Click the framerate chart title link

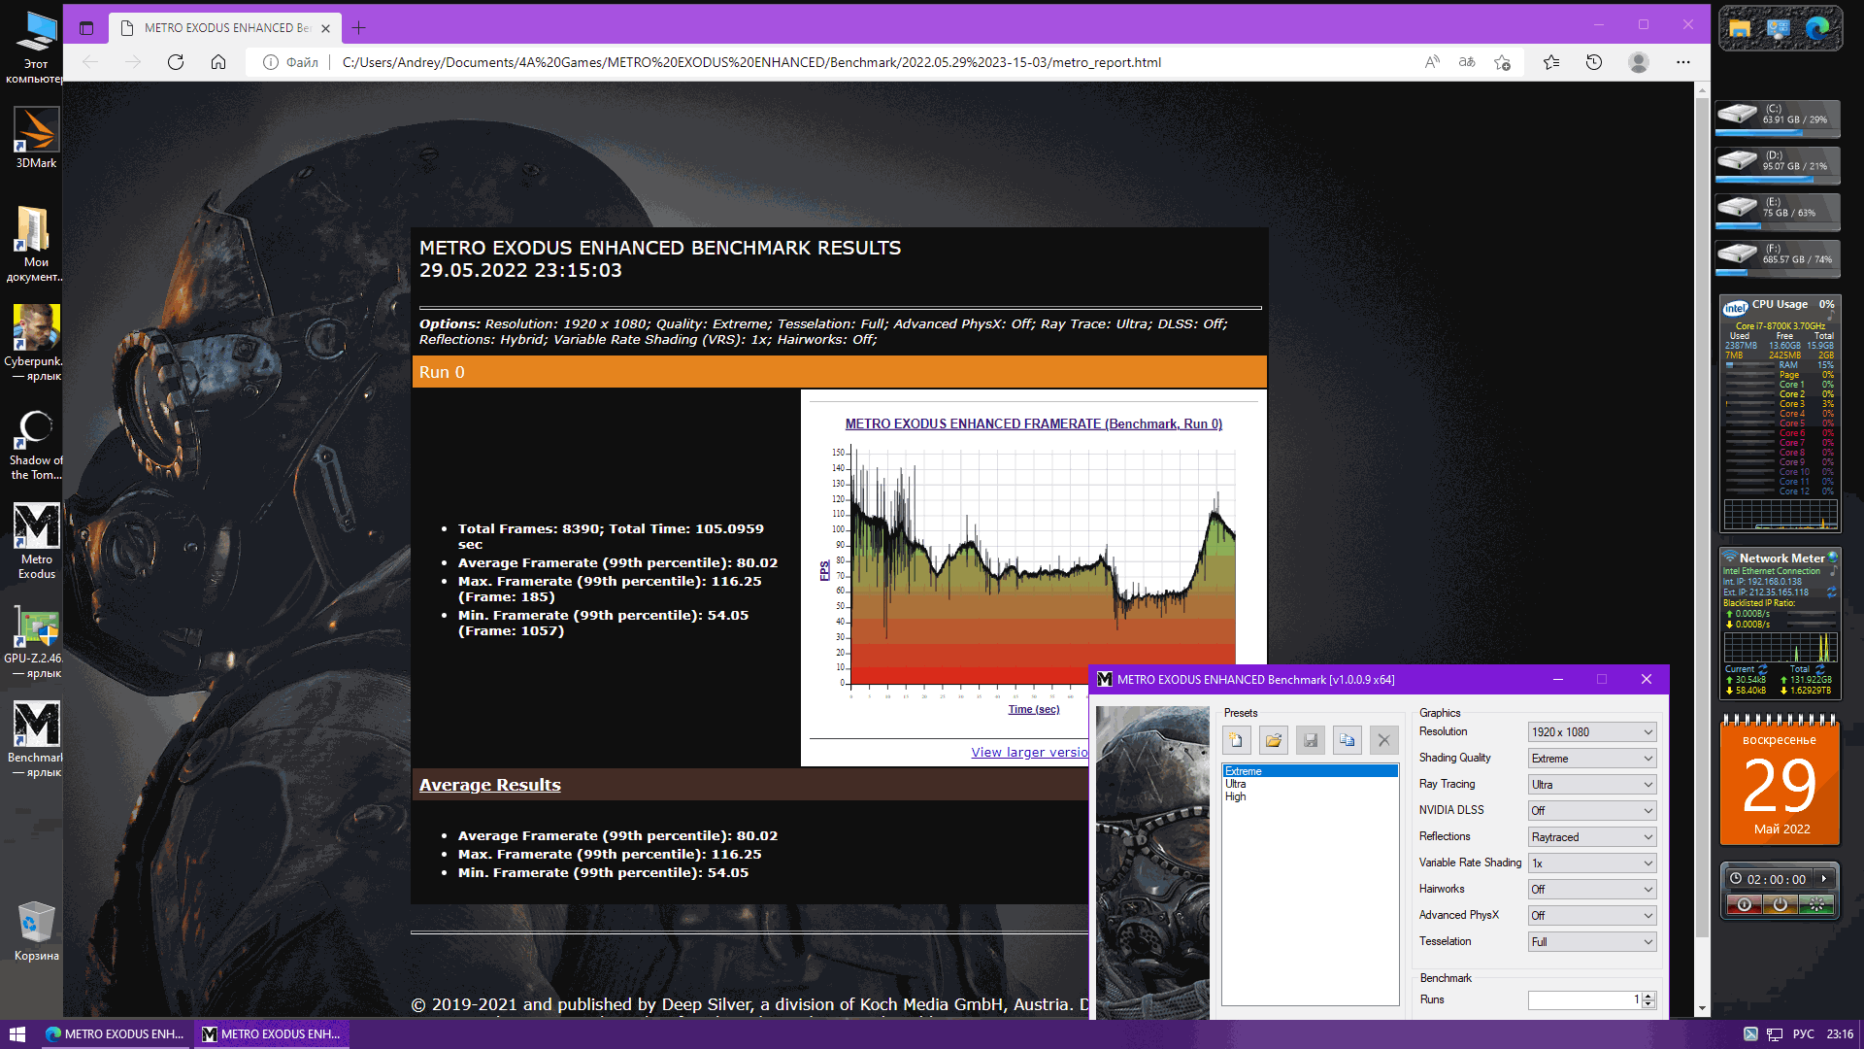(x=1033, y=424)
